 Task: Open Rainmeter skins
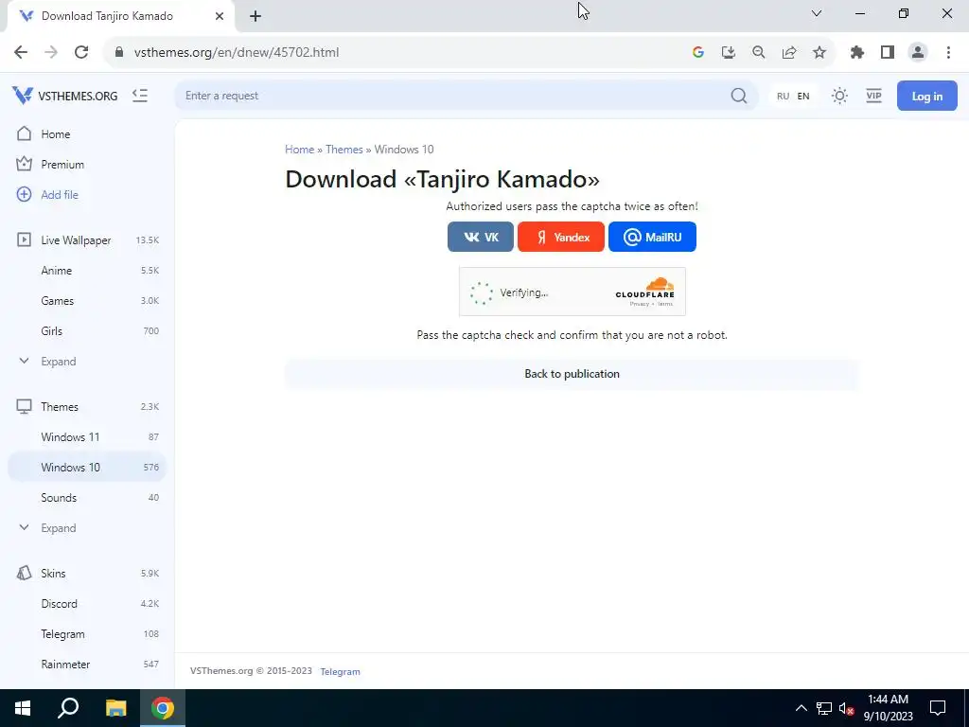87,664
